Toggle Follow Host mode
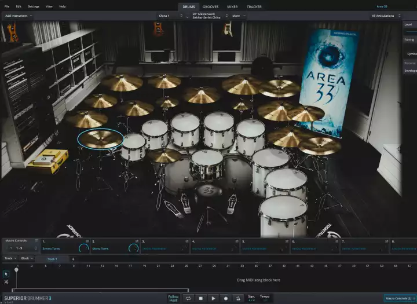 click(x=173, y=298)
